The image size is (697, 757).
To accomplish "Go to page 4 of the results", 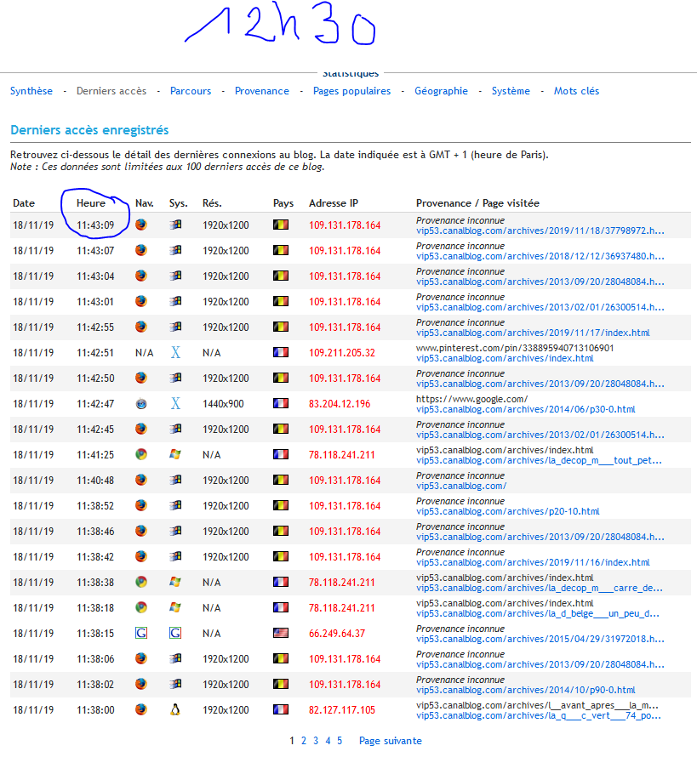I will [x=328, y=741].
